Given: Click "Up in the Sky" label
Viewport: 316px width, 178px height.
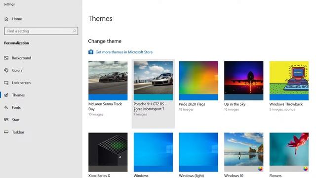Looking at the screenshot, I should pos(235,104).
